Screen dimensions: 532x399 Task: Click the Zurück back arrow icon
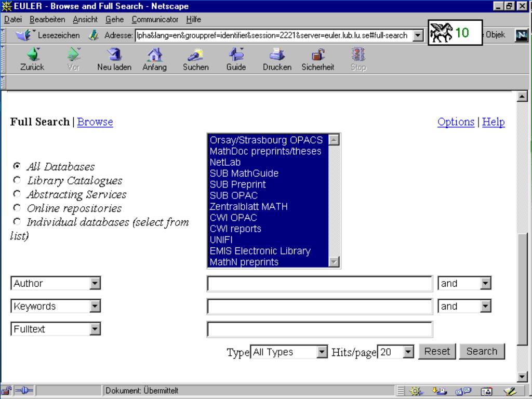pos(33,54)
